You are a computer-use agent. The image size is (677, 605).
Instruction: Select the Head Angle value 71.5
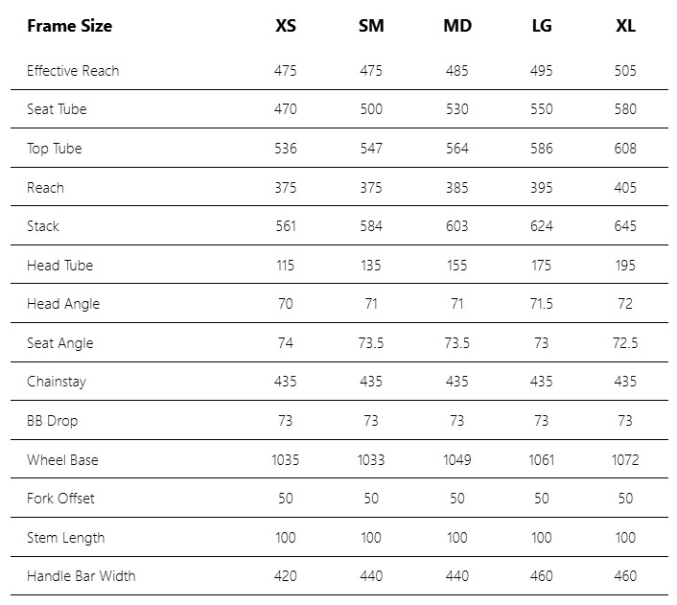(x=541, y=304)
